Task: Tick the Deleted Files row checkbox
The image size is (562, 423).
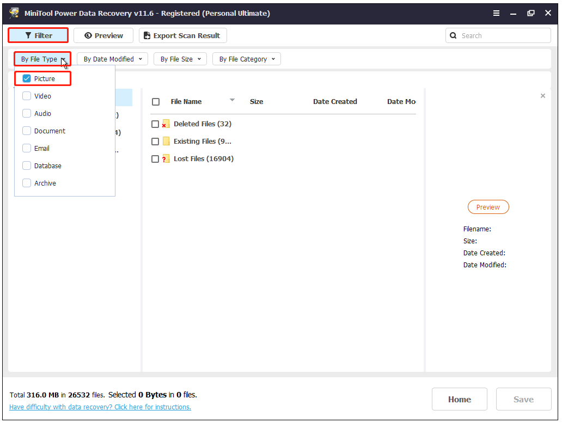Action: [155, 124]
